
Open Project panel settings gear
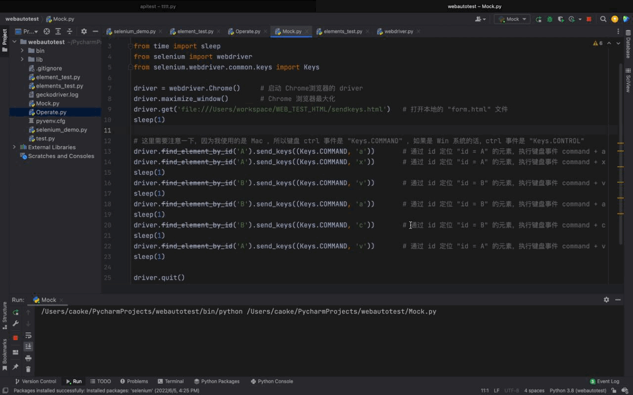coord(84,31)
